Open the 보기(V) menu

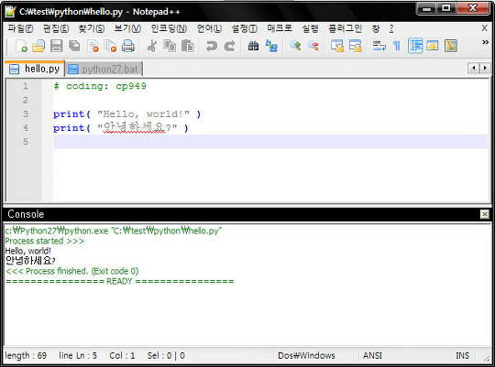(x=127, y=28)
